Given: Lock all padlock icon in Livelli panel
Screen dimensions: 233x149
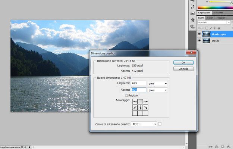Looking at the screenshot, I should [218, 28].
